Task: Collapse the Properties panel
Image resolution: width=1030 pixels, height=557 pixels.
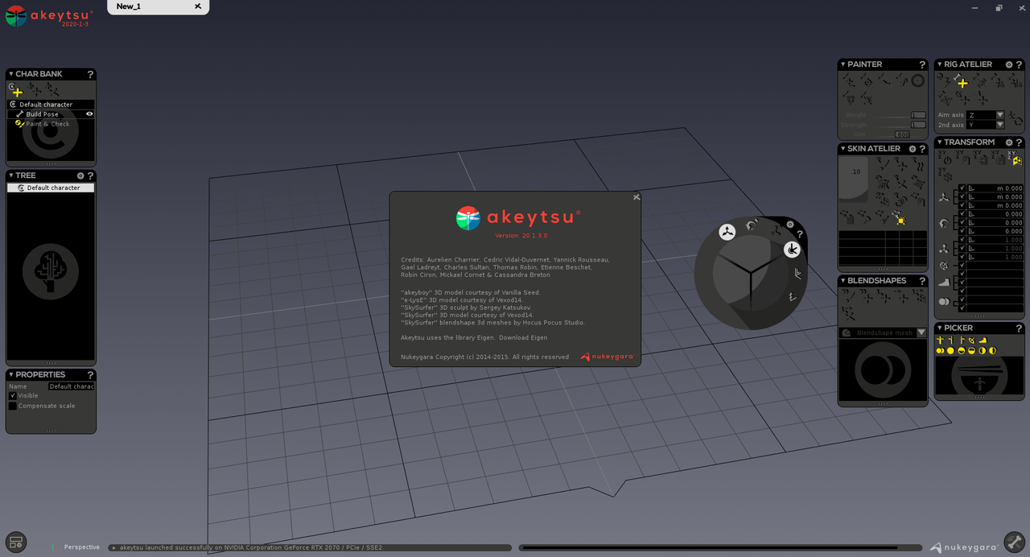Action: pyautogui.click(x=11, y=374)
